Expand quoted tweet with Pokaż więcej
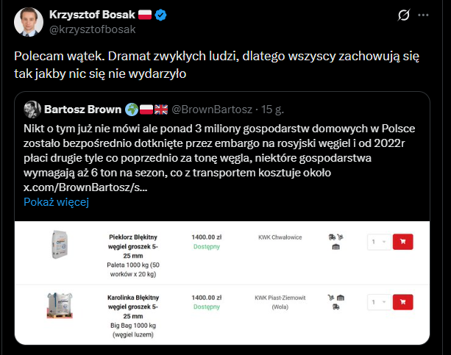Image resolution: width=451 pixels, height=355 pixels. (x=56, y=202)
